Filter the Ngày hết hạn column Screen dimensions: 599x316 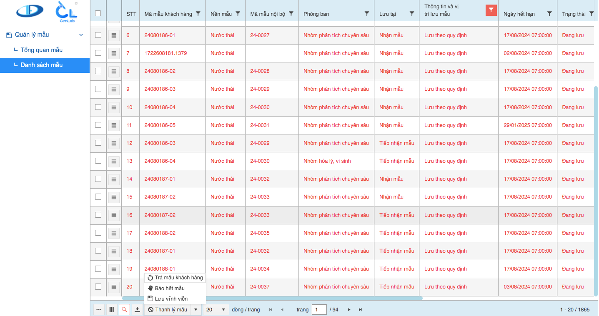549,14
